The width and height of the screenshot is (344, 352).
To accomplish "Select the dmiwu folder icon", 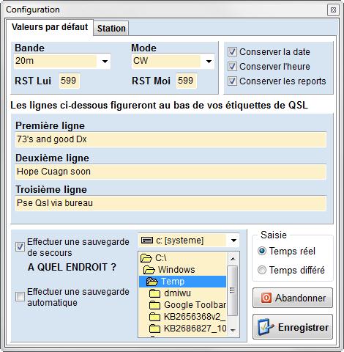I will click(x=154, y=293).
